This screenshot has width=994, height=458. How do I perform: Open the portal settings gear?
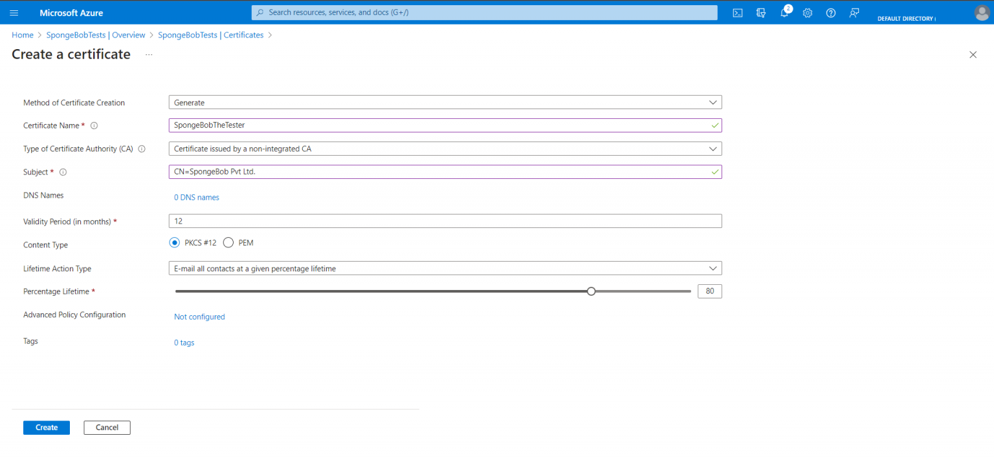point(808,12)
